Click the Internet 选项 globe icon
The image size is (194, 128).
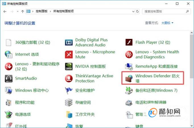[x=9, y=54]
